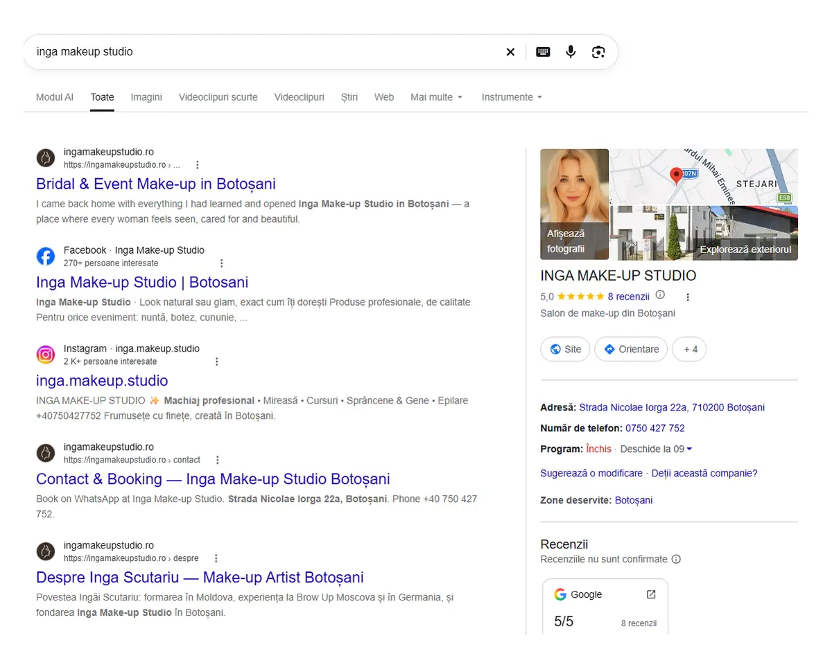Expand the Mai multe dropdown
Image resolution: width=832 pixels, height=665 pixels.
(436, 97)
